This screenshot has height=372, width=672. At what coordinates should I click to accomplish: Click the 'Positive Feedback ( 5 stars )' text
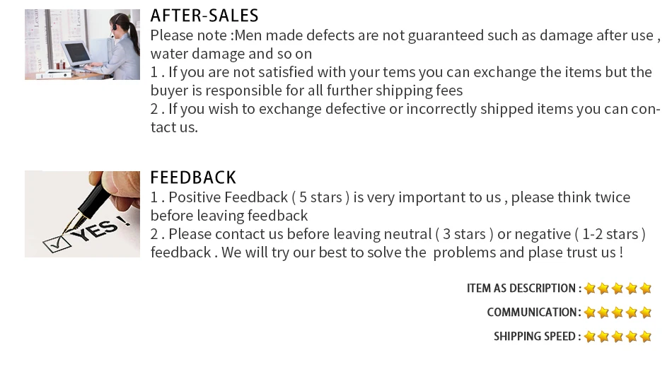(x=250, y=197)
